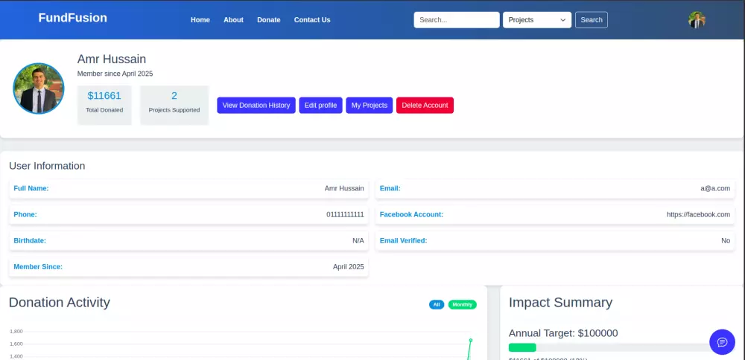The height and width of the screenshot is (360, 745).
Task: Focus the Search... input field
Action: (457, 20)
